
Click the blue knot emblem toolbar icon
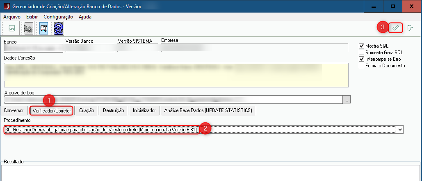[58, 28]
